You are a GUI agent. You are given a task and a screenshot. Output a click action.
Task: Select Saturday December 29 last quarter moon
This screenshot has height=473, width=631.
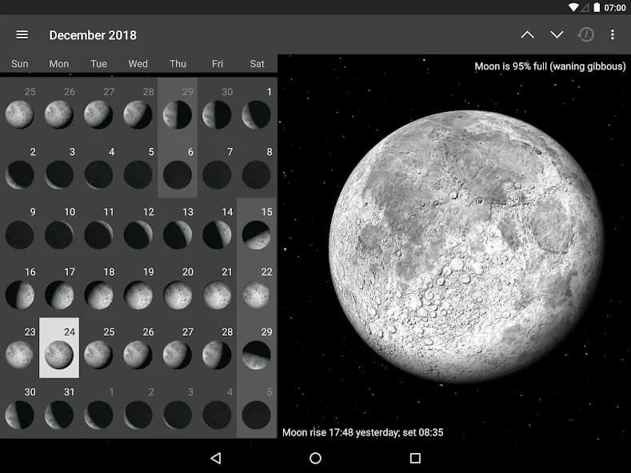pos(257,348)
